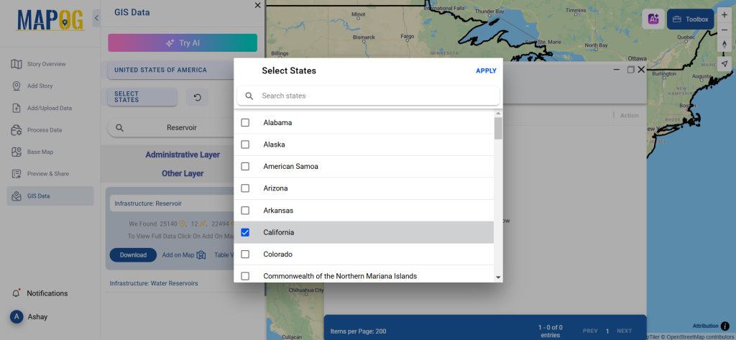This screenshot has height=340, width=736.
Task: Go to Base Map menu item
Action: coord(42,152)
